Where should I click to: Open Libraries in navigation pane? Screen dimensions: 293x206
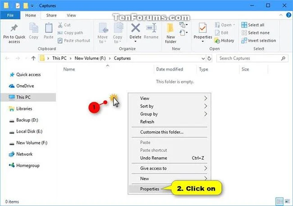21,109
